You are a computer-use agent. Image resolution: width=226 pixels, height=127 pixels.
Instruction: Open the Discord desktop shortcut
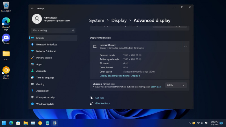[x=6, y=39]
